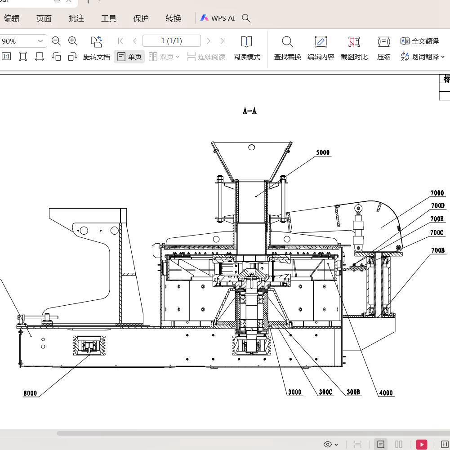Toggle eye protection mode in status bar

click(327, 444)
